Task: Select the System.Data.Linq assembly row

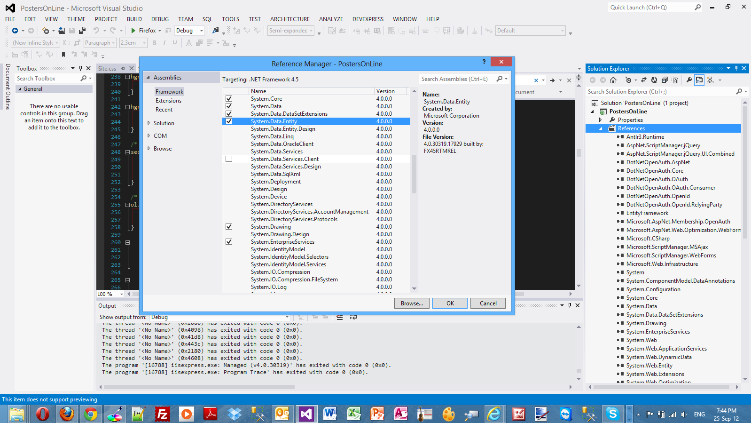Action: (x=316, y=136)
